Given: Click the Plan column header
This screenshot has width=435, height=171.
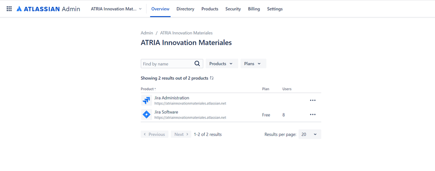Looking at the screenshot, I should [x=266, y=89].
